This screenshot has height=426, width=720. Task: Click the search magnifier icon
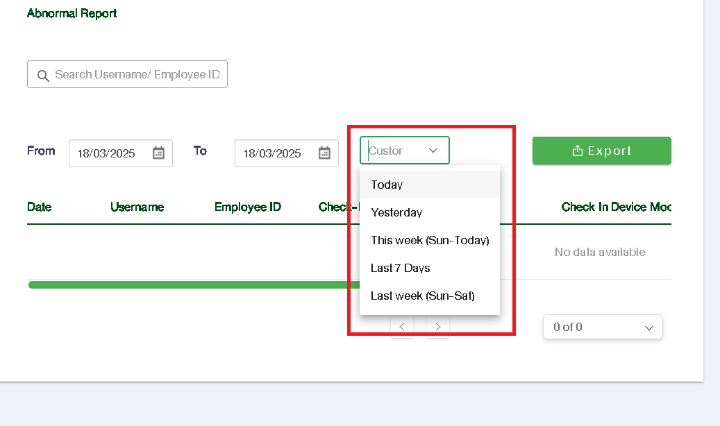[43, 75]
